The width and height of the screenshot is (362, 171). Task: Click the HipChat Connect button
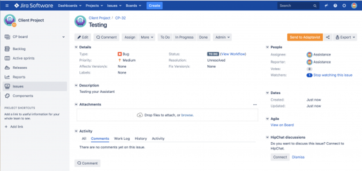[x=280, y=157]
